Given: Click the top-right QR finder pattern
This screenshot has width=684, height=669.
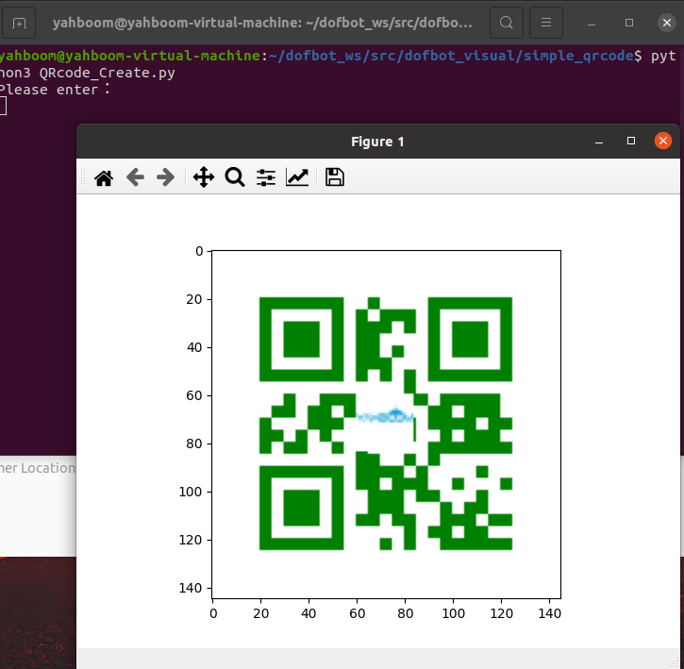Looking at the screenshot, I should pyautogui.click(x=470, y=340).
